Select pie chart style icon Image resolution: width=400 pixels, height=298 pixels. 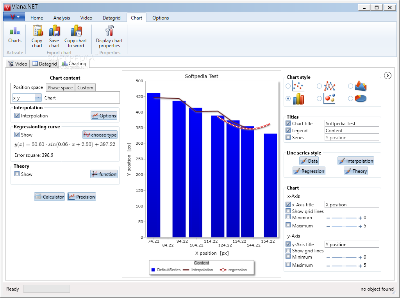pyautogui.click(x=361, y=98)
